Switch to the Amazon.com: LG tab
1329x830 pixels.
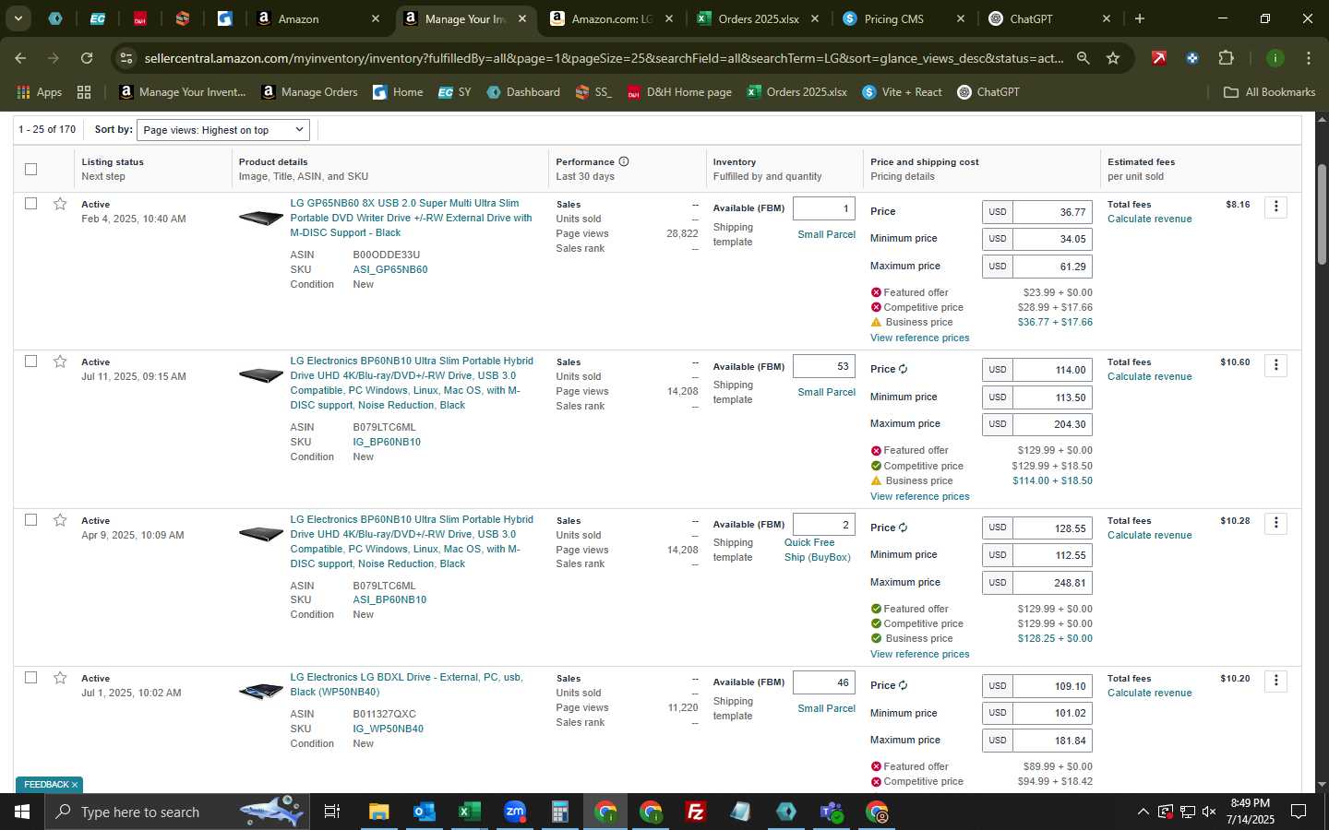coord(612,18)
